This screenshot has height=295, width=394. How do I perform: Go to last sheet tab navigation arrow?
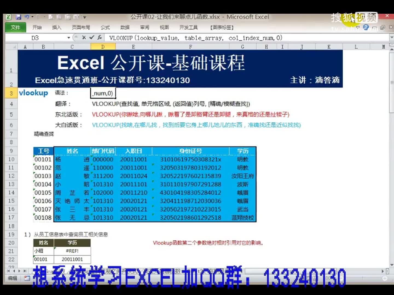pyautogui.click(x=25, y=271)
